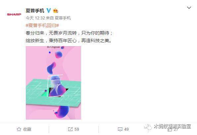This screenshot has width=197, height=135.
Task: Click the 来自 夏普手机 source link
Action: pos(58,18)
